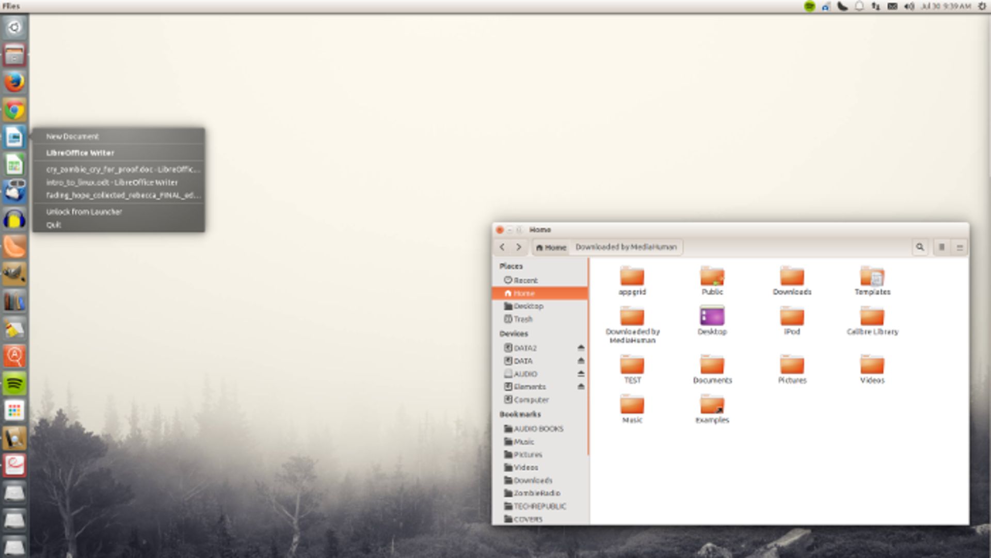
Task: Open intro_to_linux.odt from the quicklist
Action: pos(111,183)
